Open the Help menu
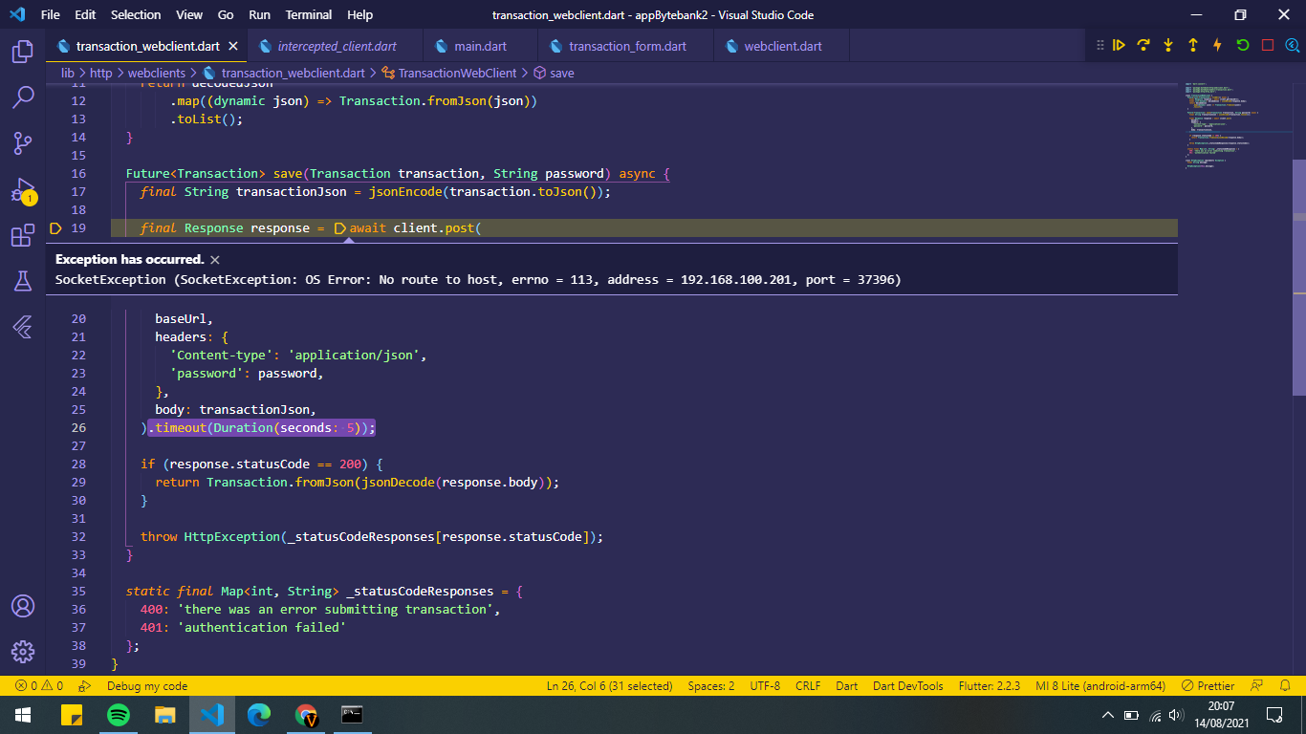 [x=360, y=15]
